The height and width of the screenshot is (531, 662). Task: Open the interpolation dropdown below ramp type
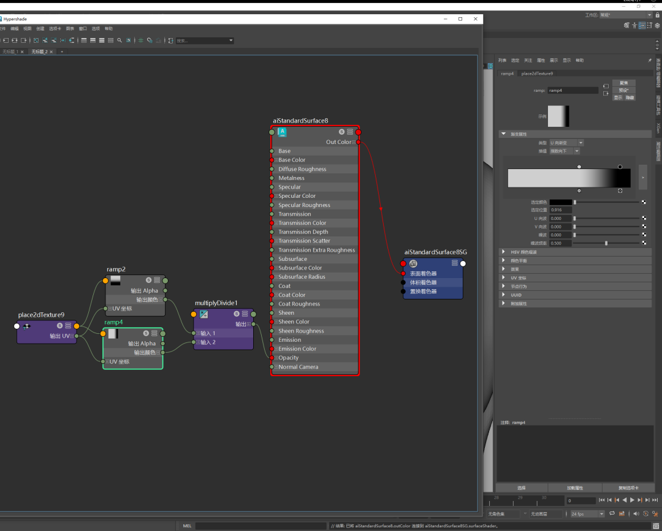pos(565,151)
